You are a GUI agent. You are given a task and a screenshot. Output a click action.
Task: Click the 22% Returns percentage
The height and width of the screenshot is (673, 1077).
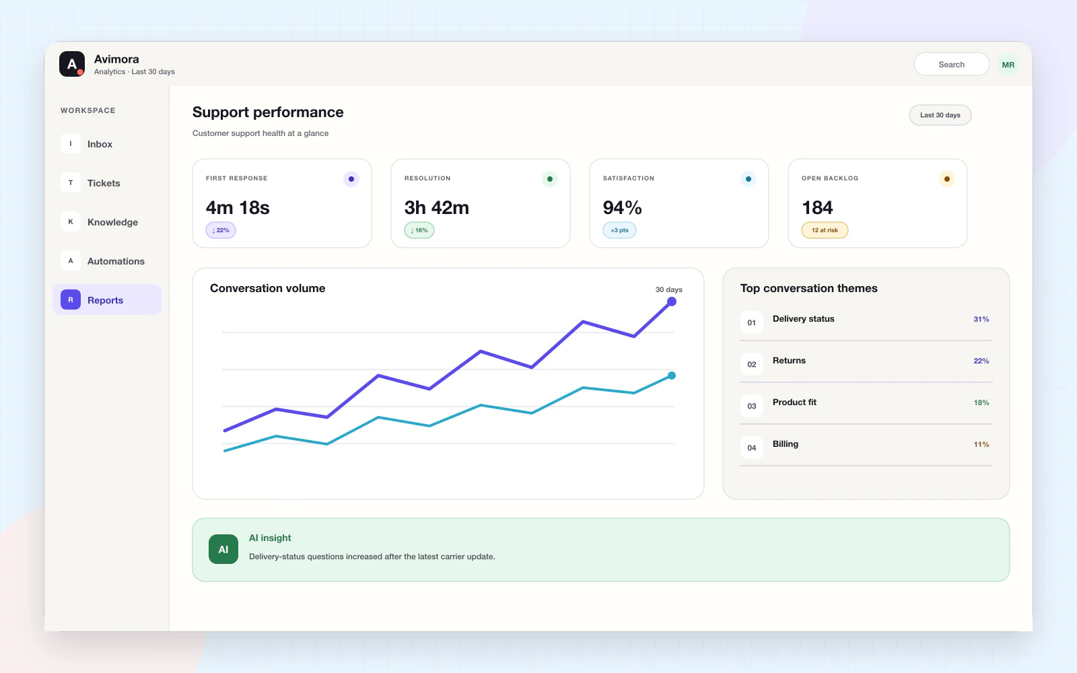tap(981, 361)
